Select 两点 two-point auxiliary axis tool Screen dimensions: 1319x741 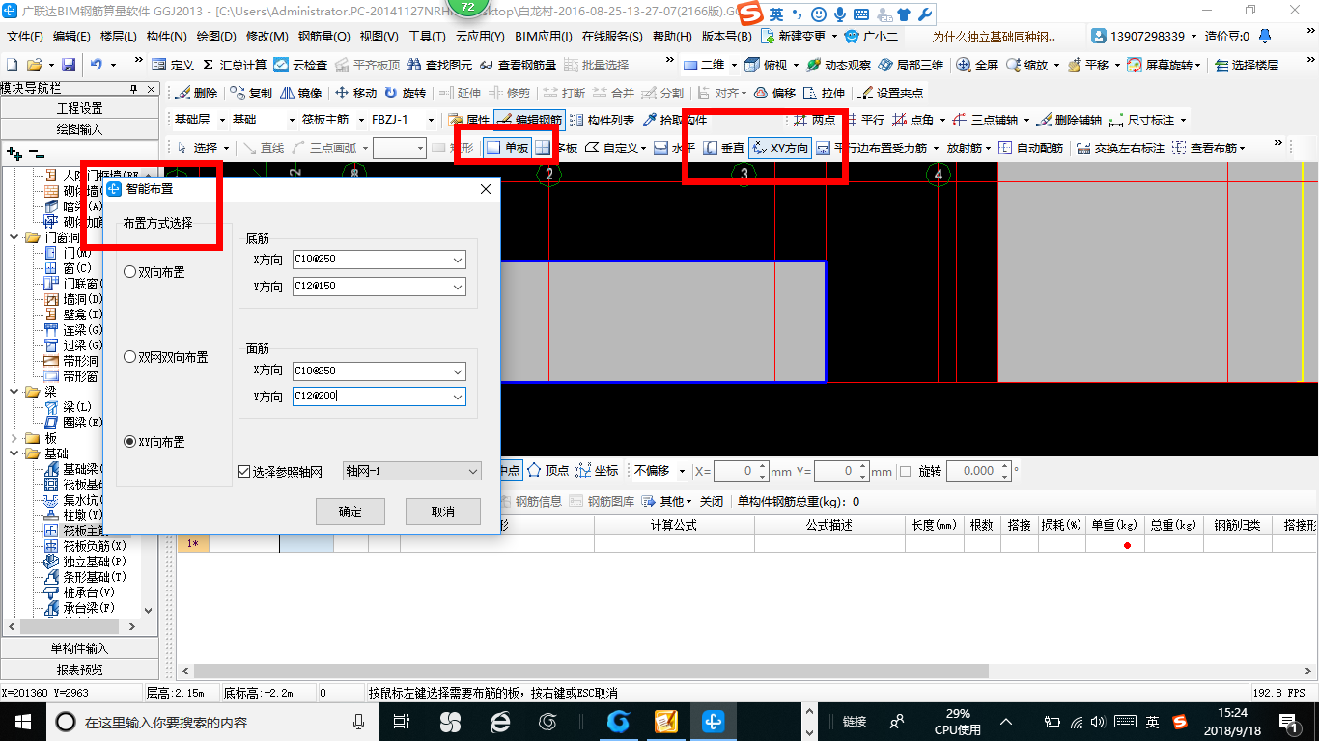point(814,120)
